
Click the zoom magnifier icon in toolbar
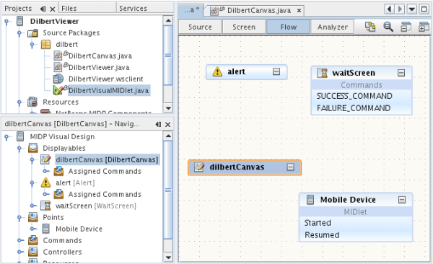388,27
